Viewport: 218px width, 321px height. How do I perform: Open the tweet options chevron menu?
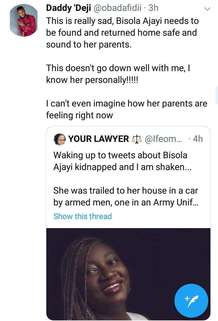click(x=207, y=9)
